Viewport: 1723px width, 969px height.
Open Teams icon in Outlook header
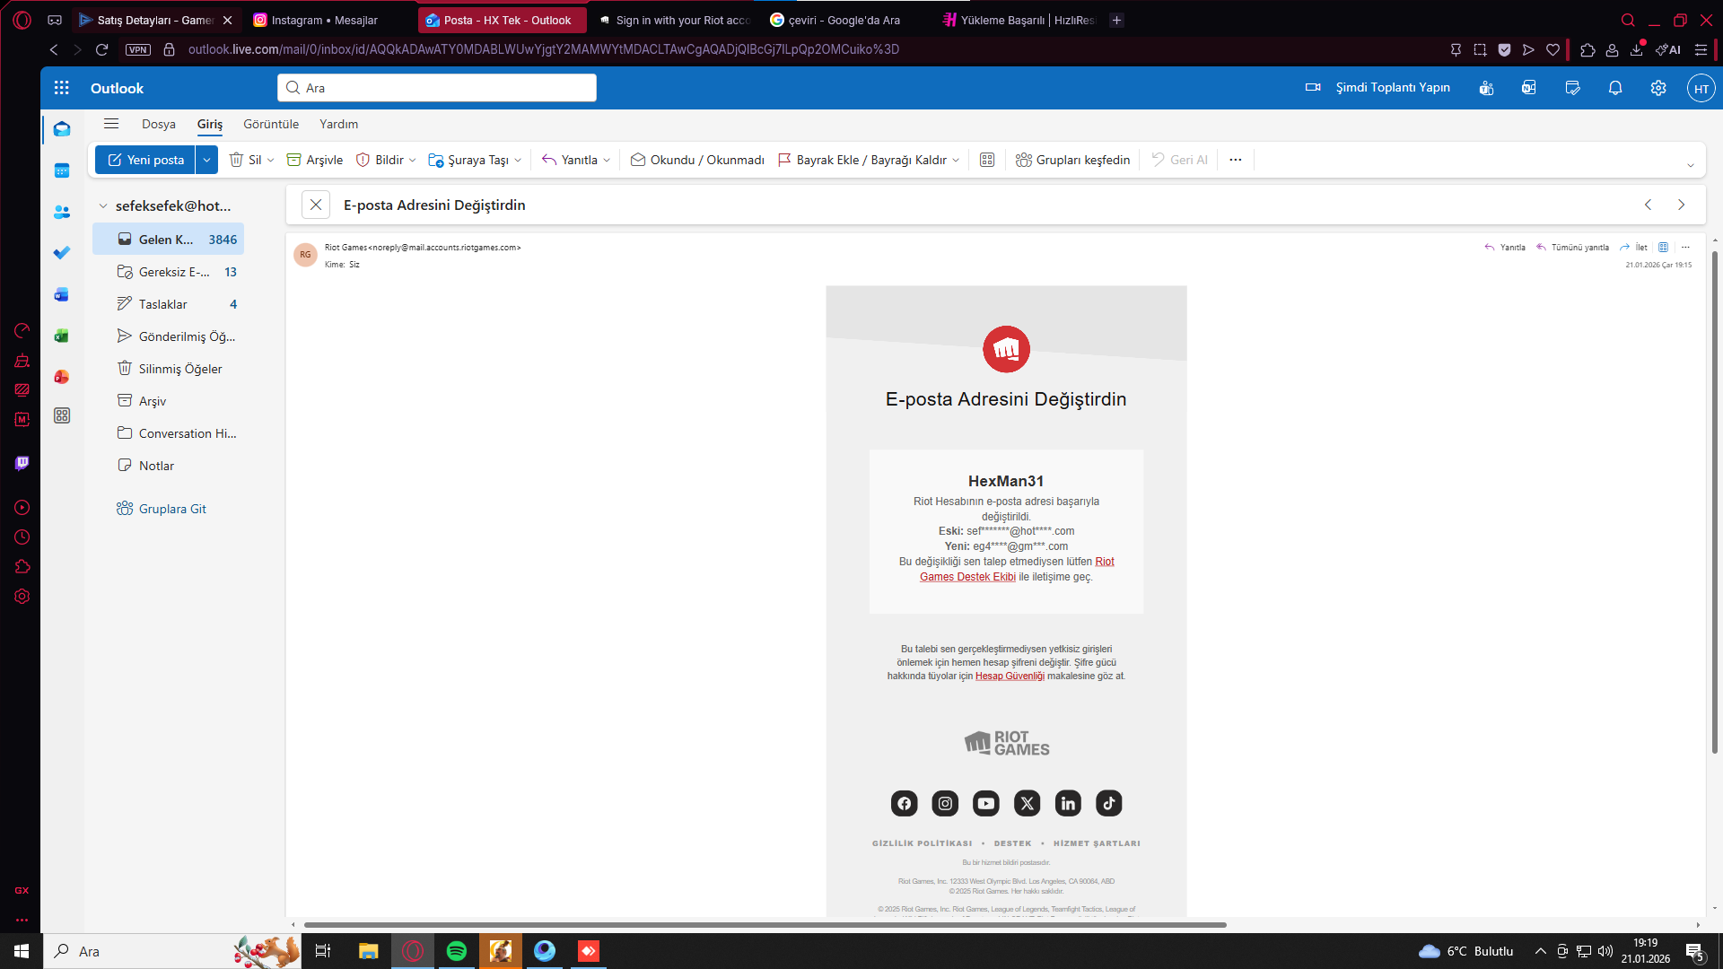pyautogui.click(x=1487, y=88)
